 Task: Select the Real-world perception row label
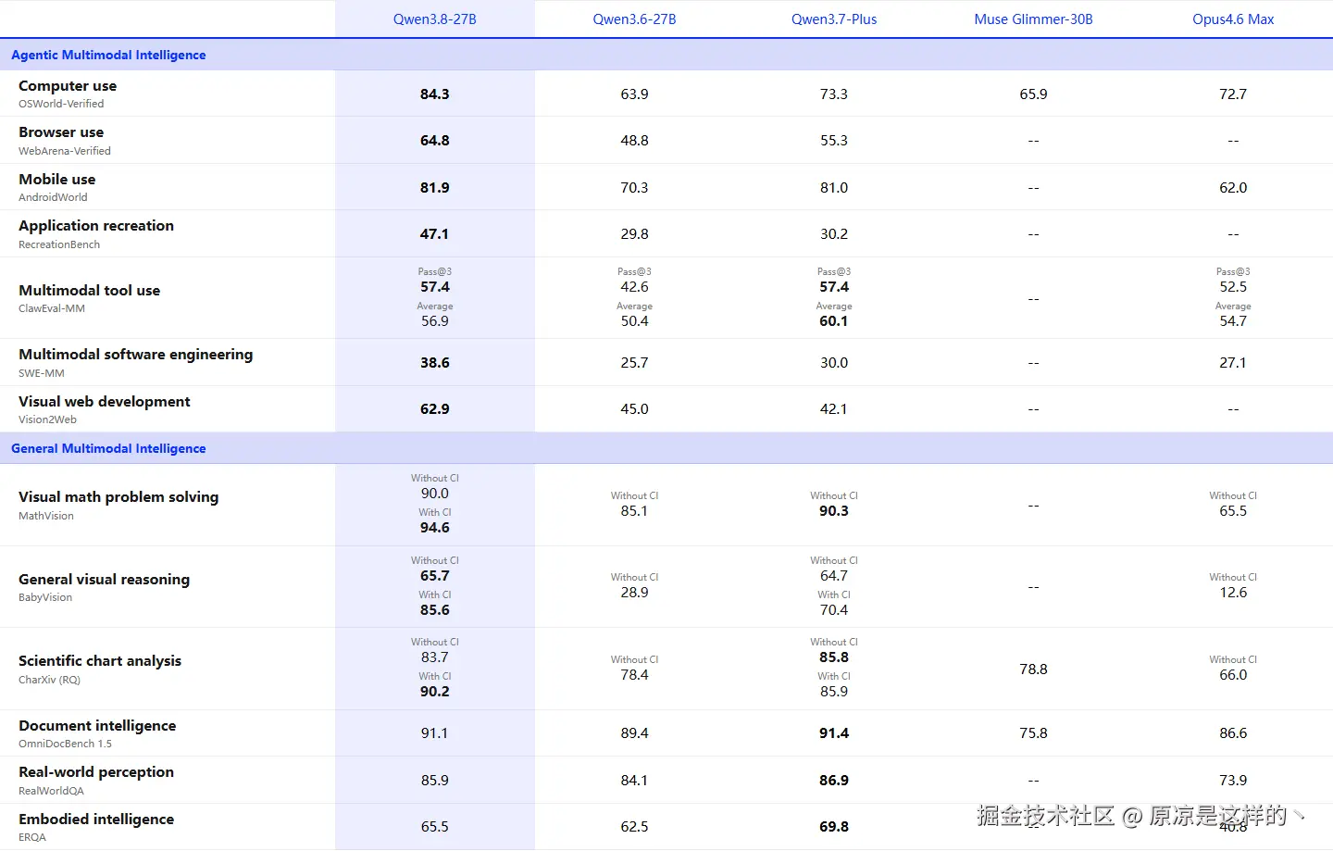tap(96, 772)
